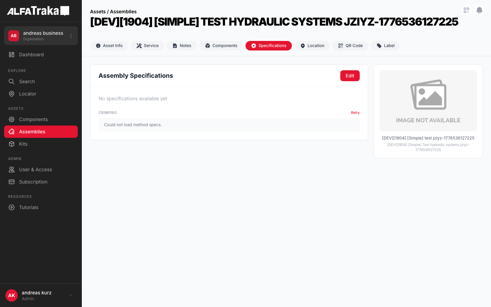Switch to the Service tab

[147, 46]
